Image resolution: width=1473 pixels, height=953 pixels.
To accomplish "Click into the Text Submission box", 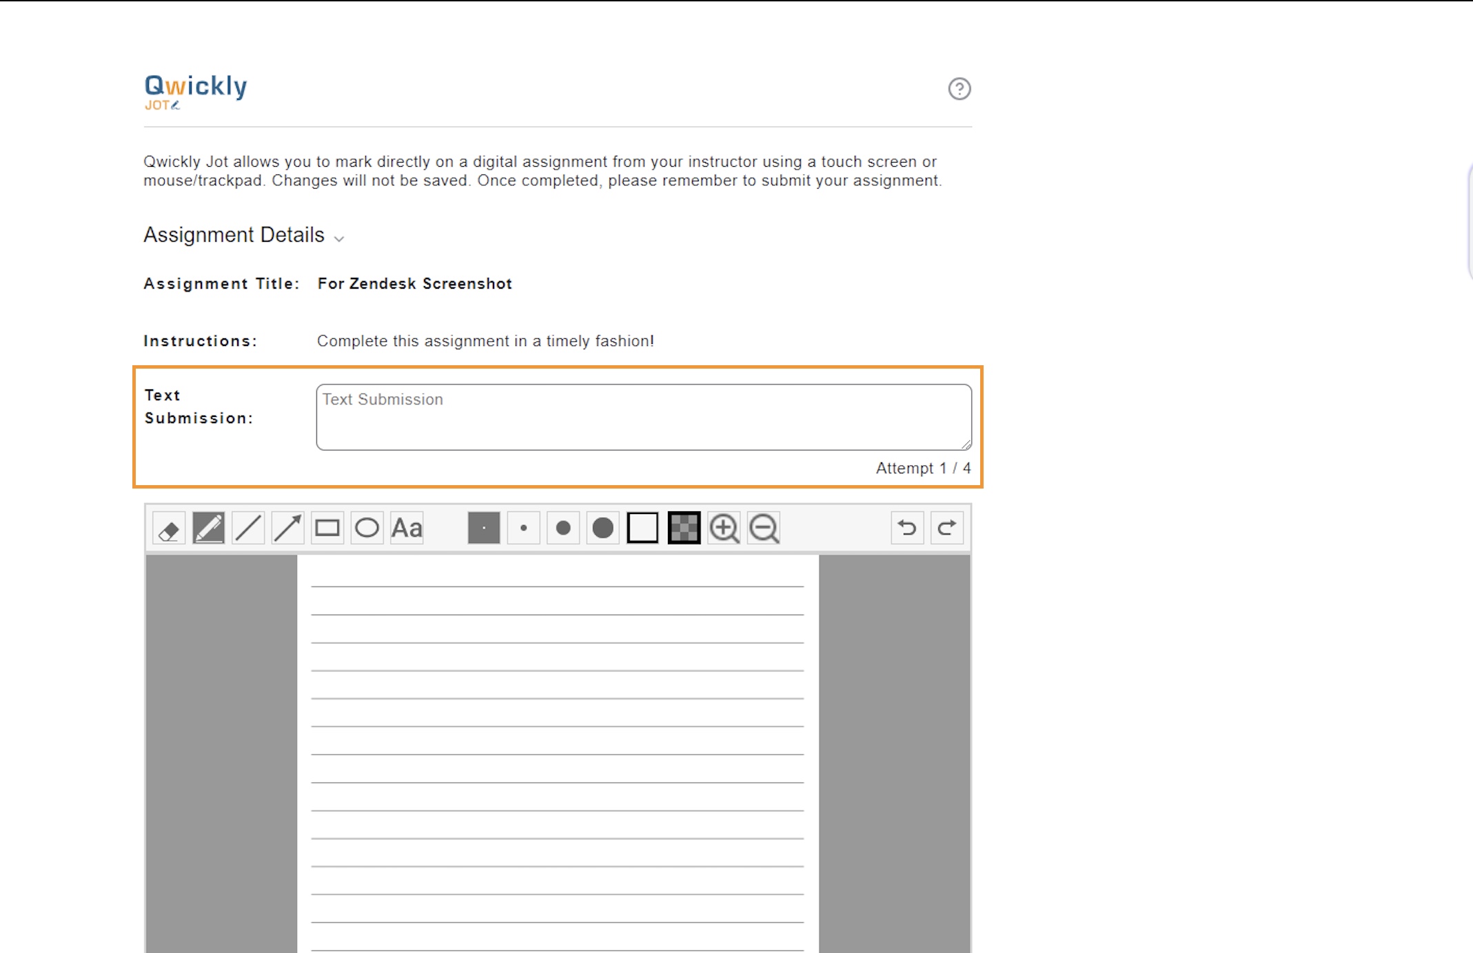I will [644, 417].
